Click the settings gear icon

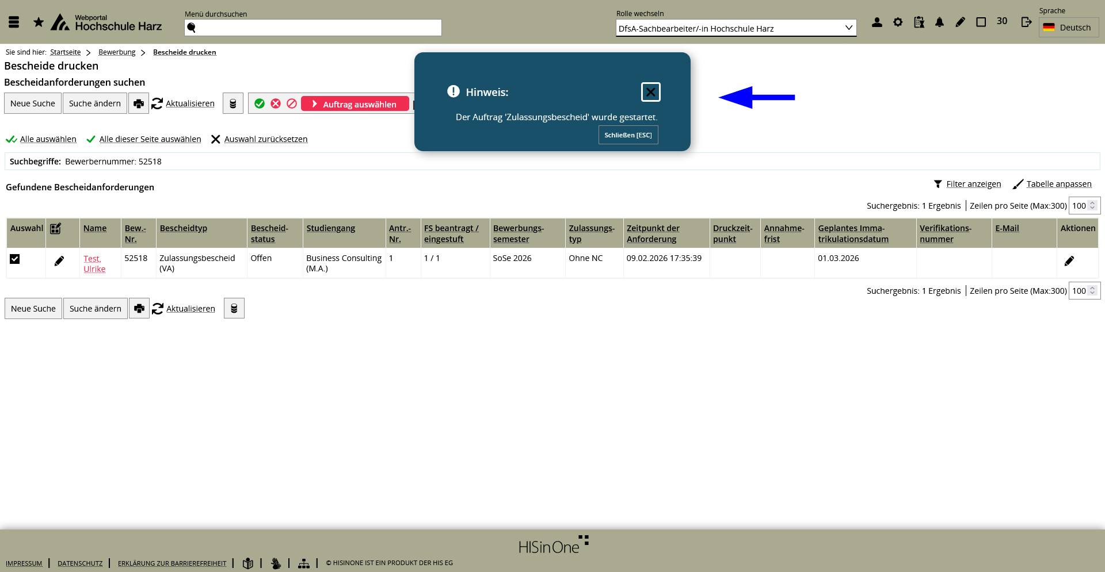(898, 22)
